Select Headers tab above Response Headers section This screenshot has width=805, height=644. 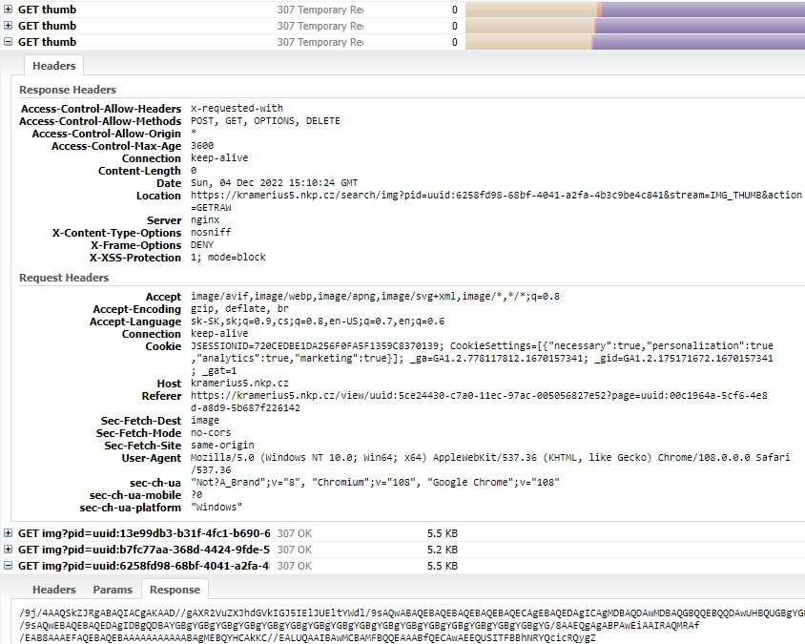(54, 66)
